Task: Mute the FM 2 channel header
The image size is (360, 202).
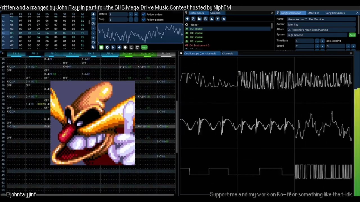Action: [x=35, y=54]
